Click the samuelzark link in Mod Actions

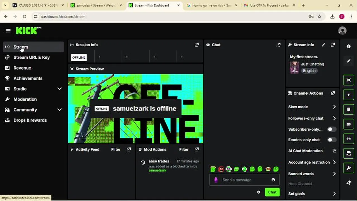pyautogui.click(x=157, y=170)
